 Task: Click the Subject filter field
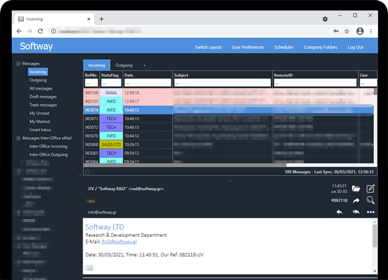pos(222,82)
